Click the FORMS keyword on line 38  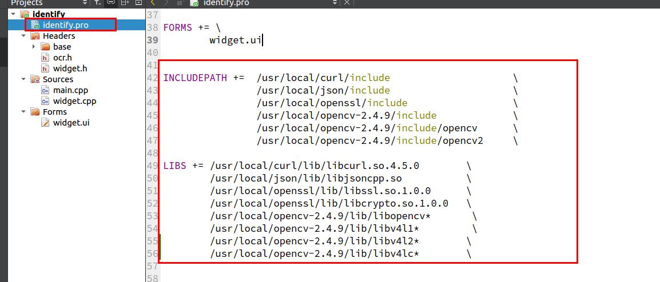click(178, 28)
